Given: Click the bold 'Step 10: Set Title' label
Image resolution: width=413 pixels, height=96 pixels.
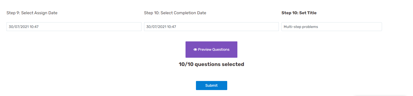Looking at the screenshot, I should (x=299, y=13).
